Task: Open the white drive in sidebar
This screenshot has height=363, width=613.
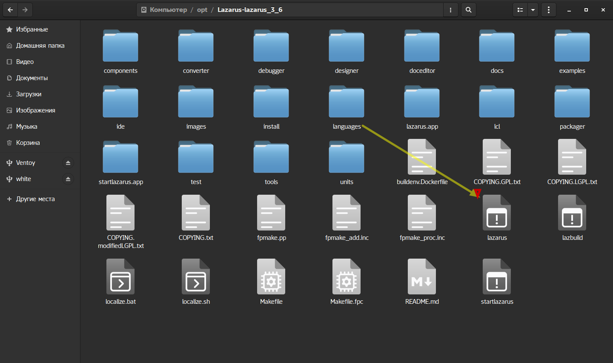Action: [23, 179]
